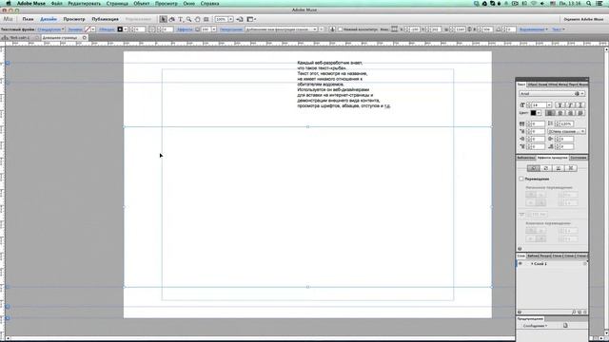Open the paragraph style dropdown
The image size is (609, 342).
pos(566,131)
